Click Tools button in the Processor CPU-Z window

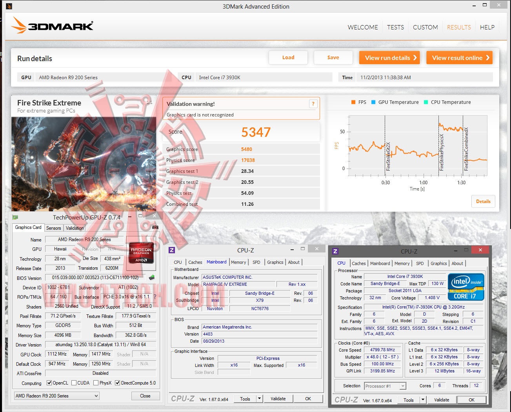click(x=409, y=400)
